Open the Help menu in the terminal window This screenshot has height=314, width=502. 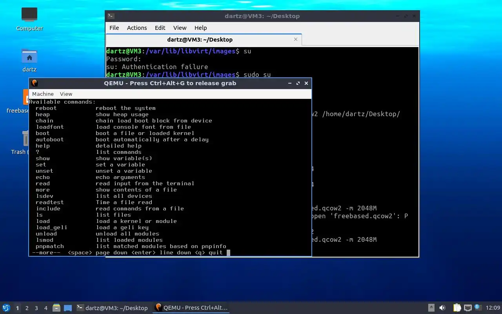[200, 28]
